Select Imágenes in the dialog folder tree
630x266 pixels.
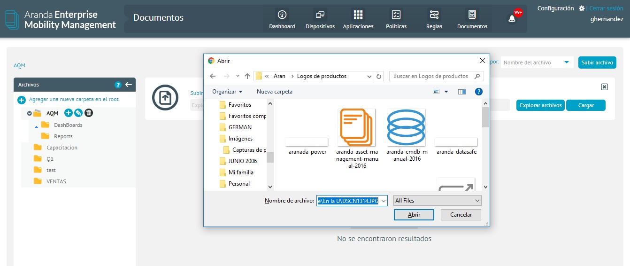[240, 139]
